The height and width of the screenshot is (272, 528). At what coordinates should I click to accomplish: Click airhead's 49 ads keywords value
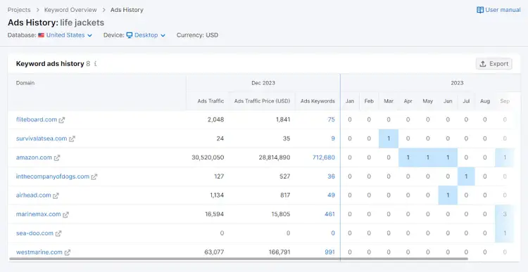(x=331, y=195)
